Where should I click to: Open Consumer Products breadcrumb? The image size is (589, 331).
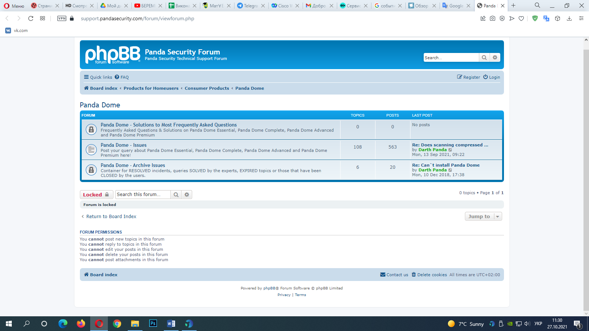207,88
